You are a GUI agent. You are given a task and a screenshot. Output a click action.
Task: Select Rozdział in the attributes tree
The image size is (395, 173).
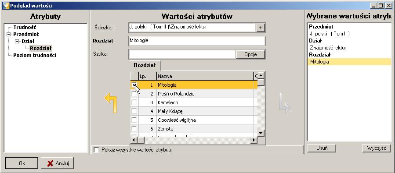(41, 48)
